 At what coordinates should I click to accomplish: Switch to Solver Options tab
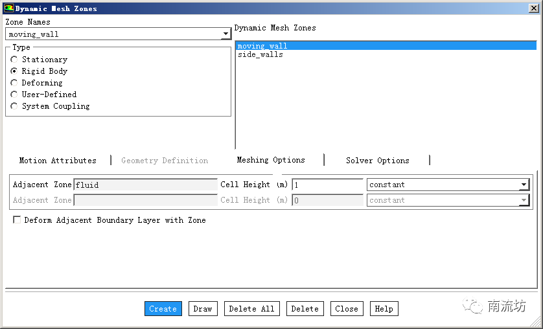378,161
